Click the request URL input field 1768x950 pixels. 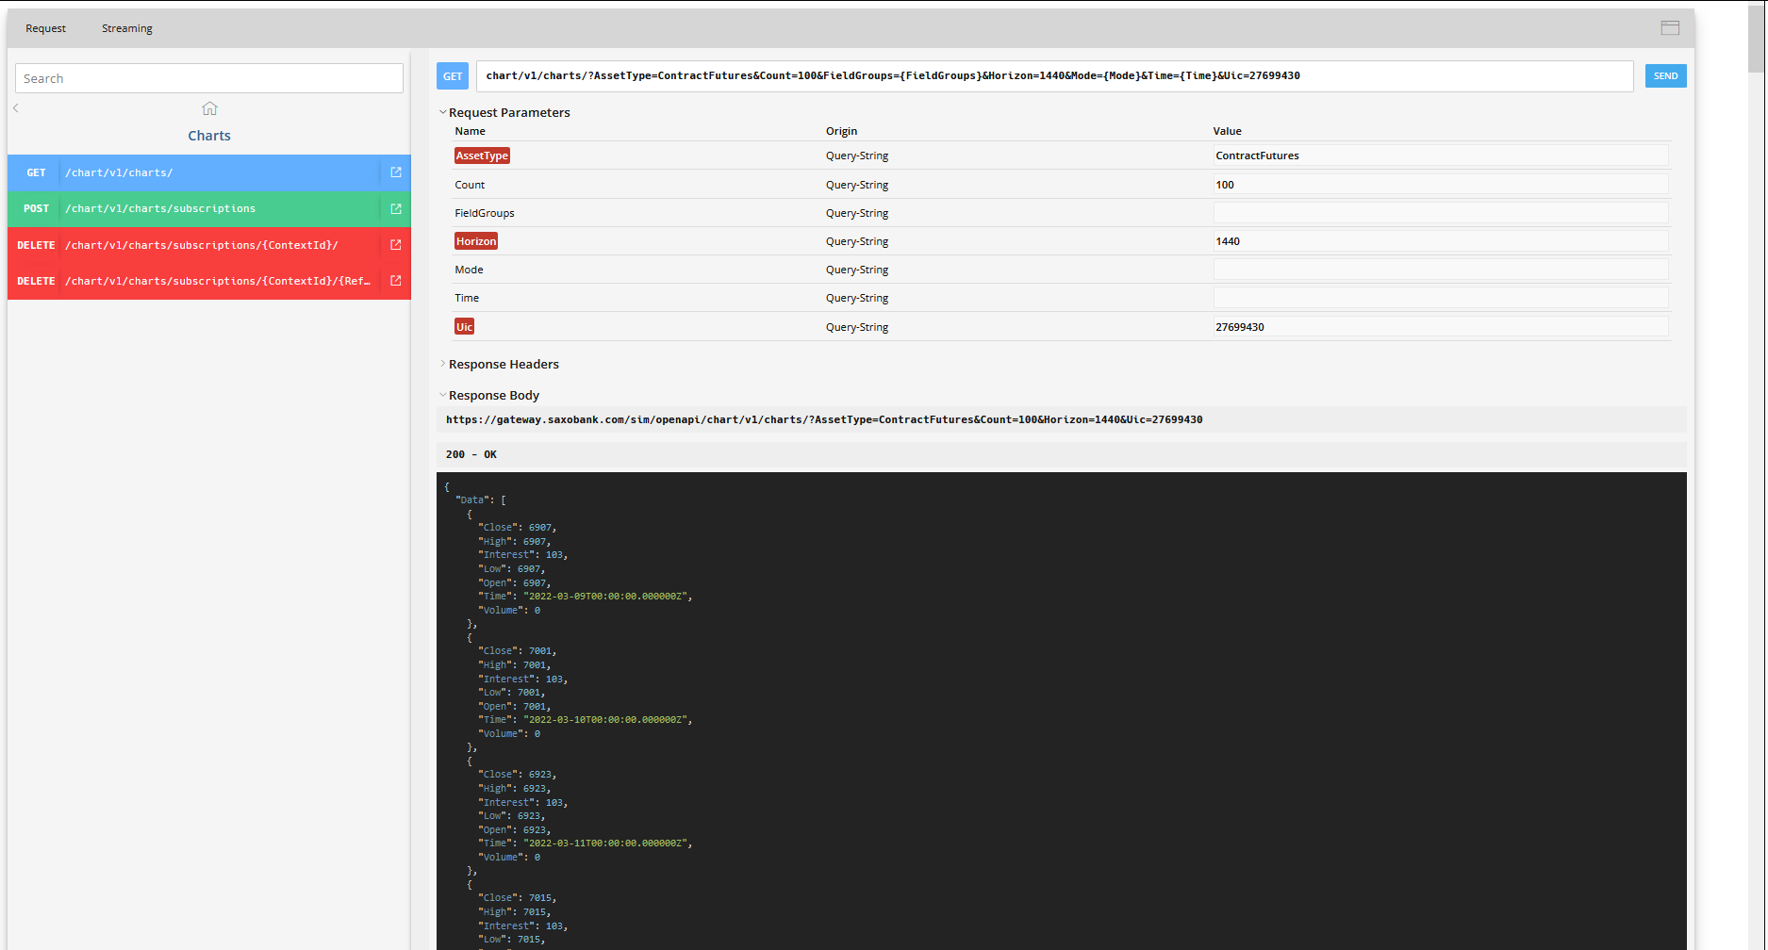click(1054, 76)
